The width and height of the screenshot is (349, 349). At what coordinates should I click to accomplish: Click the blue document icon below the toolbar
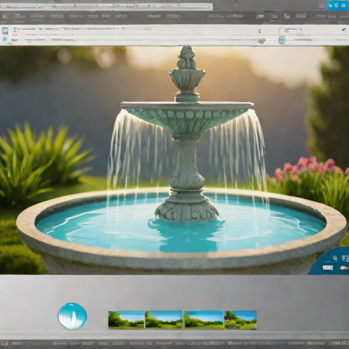[x=5, y=31]
